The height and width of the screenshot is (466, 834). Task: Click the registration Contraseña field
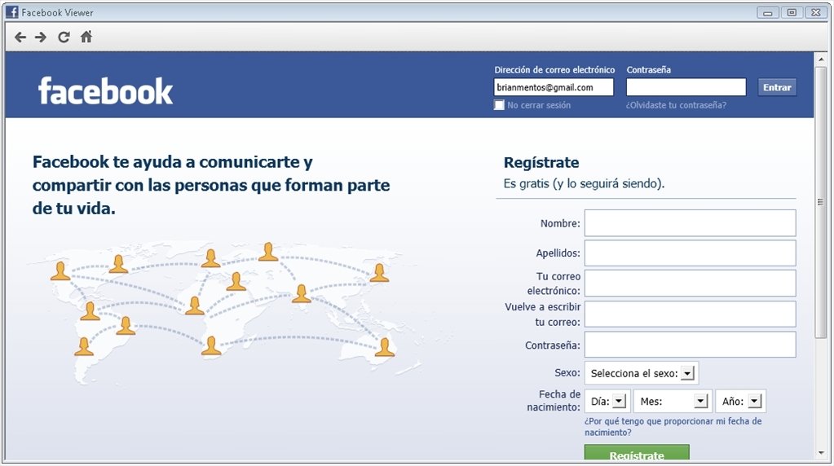[x=690, y=345]
